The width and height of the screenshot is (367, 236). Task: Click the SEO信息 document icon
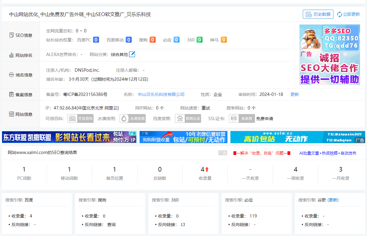click(12, 35)
